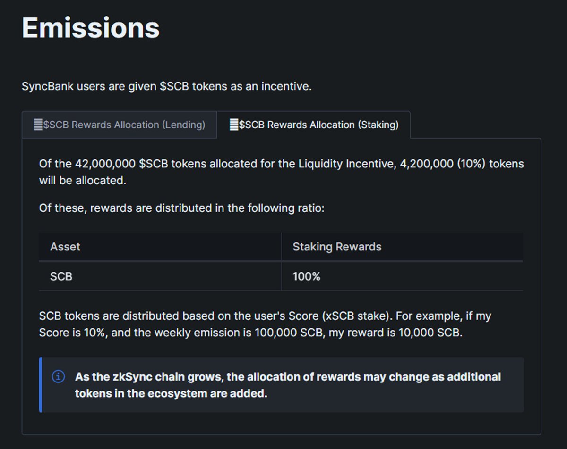
Task: Click the Emissions page heading
Action: 91,27
